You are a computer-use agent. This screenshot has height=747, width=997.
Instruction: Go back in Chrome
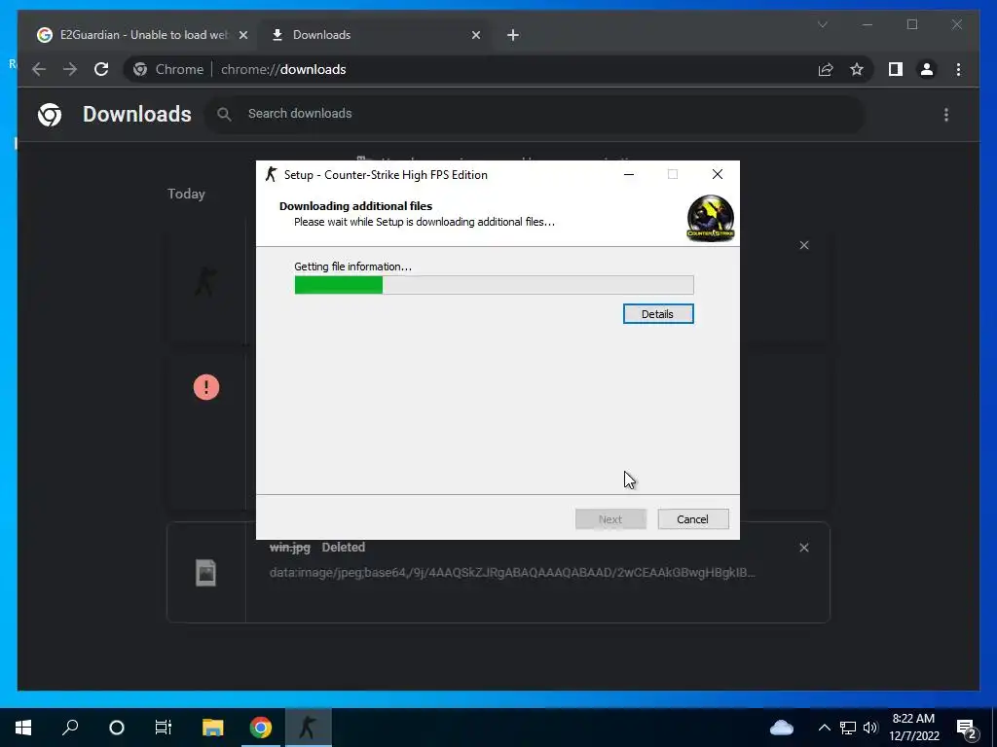(39, 69)
